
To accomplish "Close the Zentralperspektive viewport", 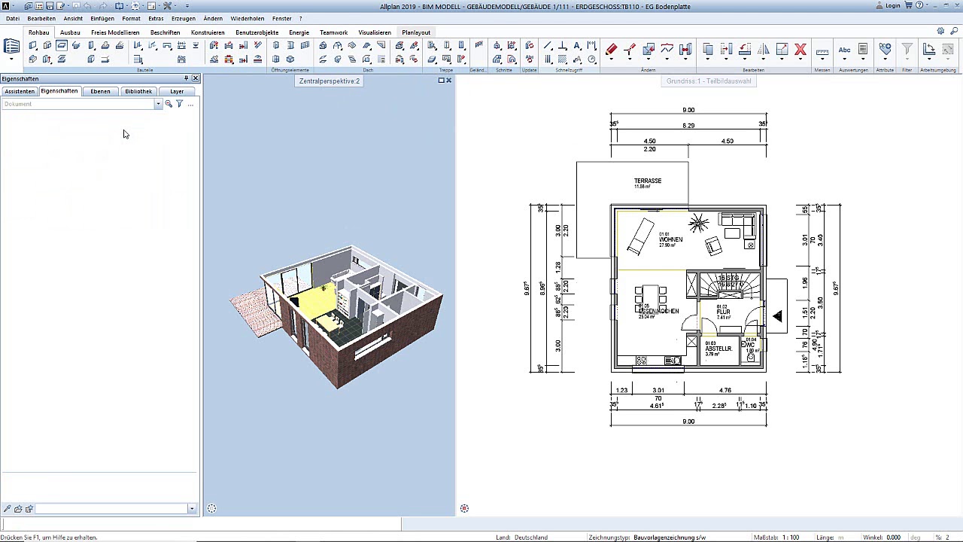I will (449, 81).
